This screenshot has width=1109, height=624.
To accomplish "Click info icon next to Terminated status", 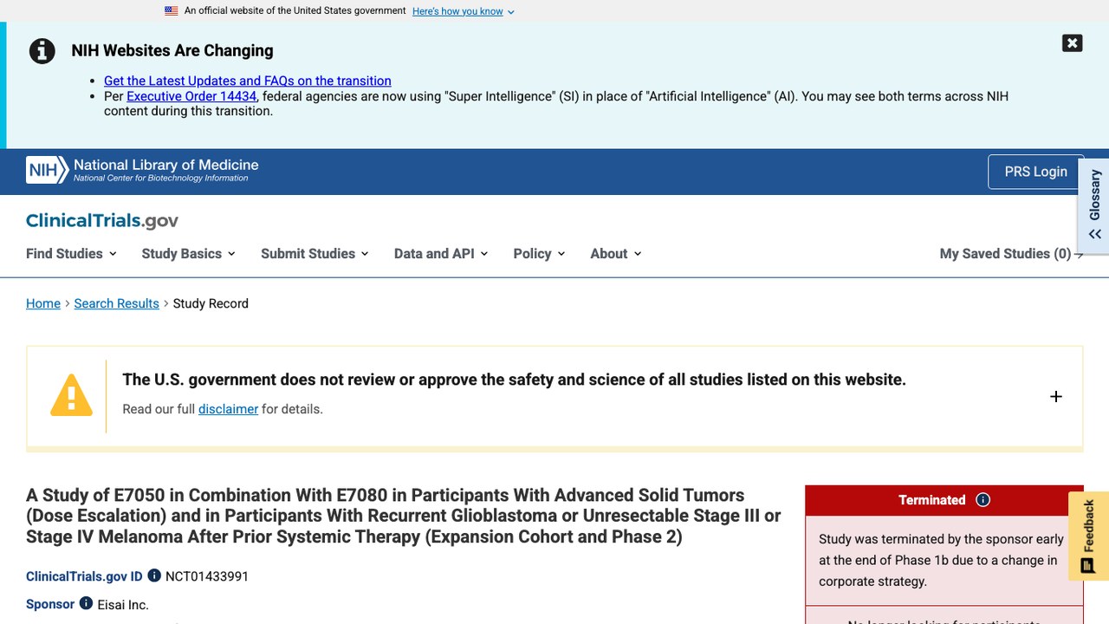I will point(983,500).
